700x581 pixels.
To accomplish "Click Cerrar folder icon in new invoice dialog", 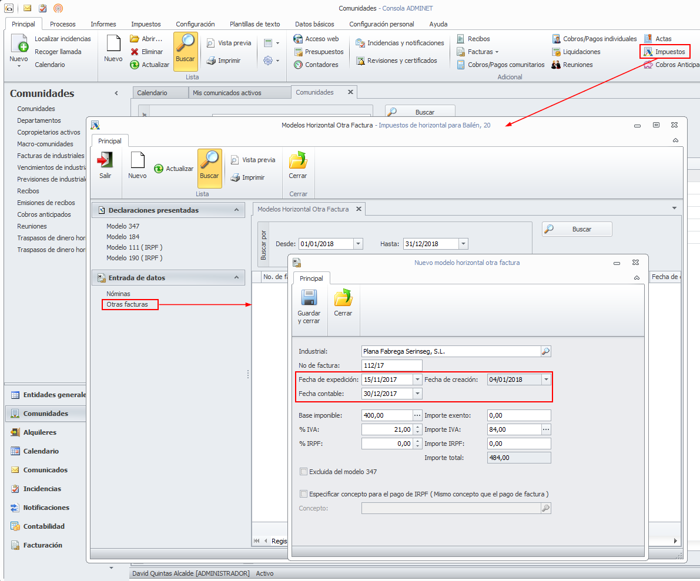I will point(343,298).
